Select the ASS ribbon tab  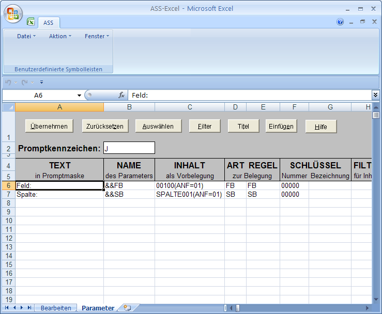pyautogui.click(x=48, y=23)
